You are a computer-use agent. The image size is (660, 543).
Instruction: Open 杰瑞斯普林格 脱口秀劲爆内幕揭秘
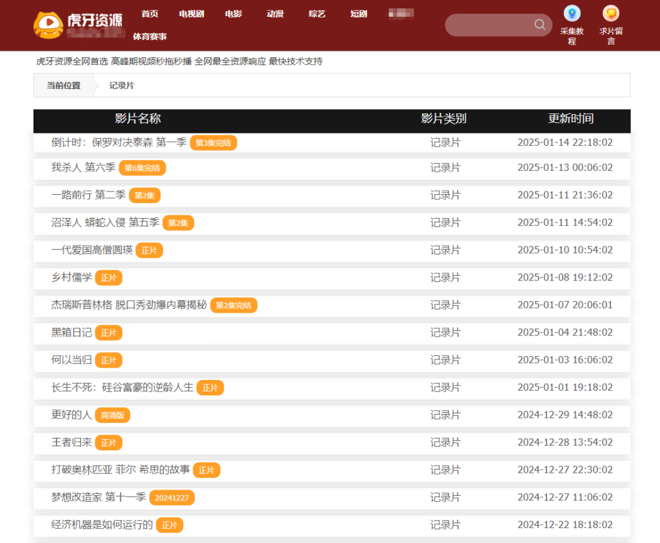tap(129, 305)
